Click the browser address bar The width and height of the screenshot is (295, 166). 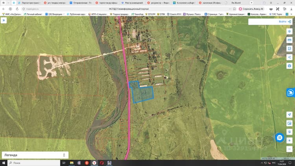(129, 9)
